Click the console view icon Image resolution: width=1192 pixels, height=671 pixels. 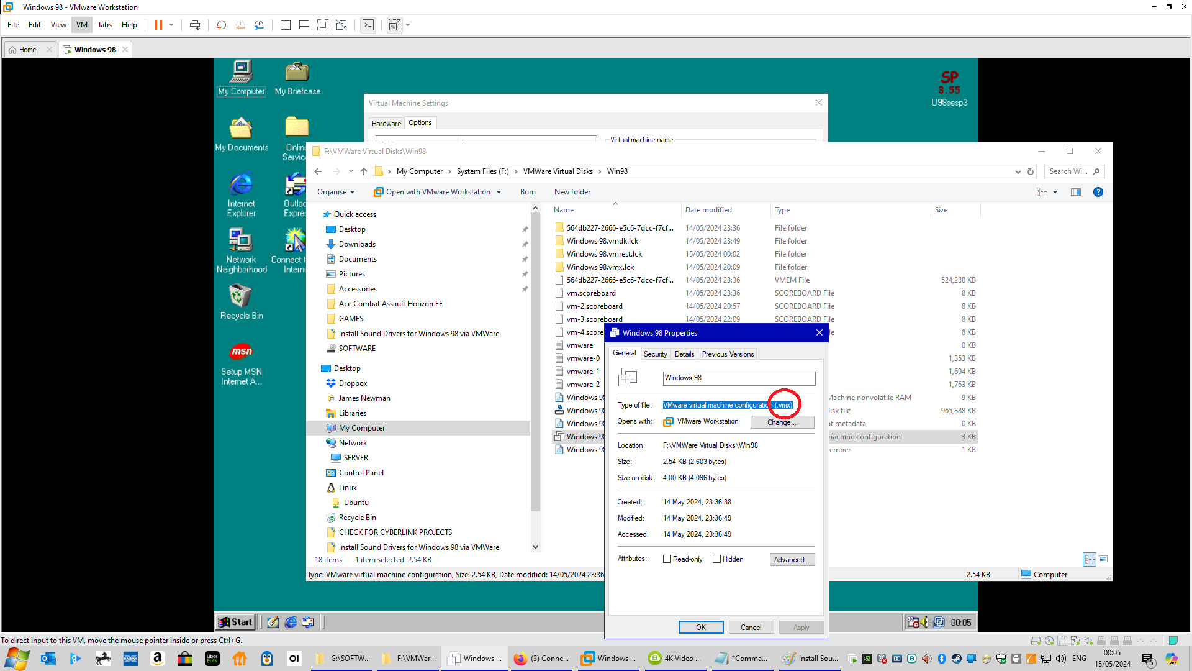coord(368,25)
